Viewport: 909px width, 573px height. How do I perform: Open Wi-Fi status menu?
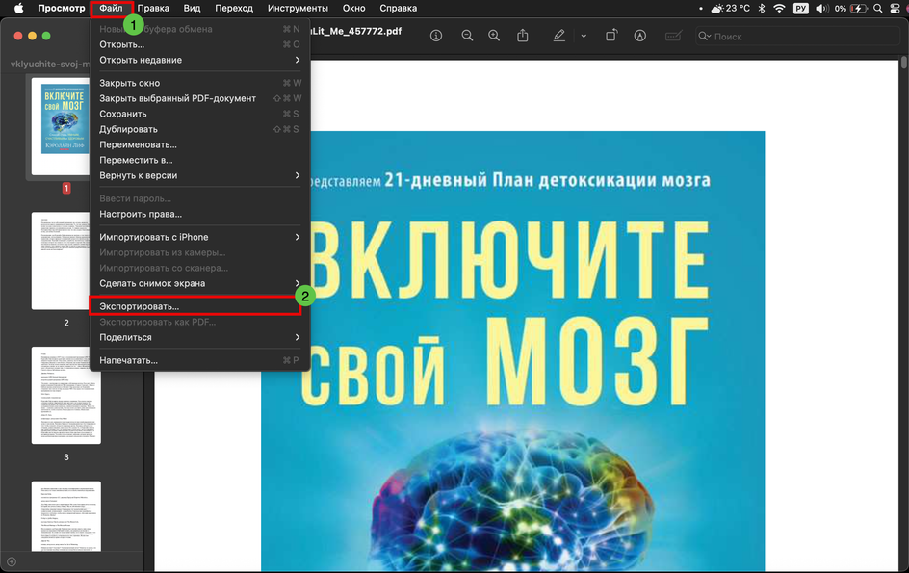(780, 8)
